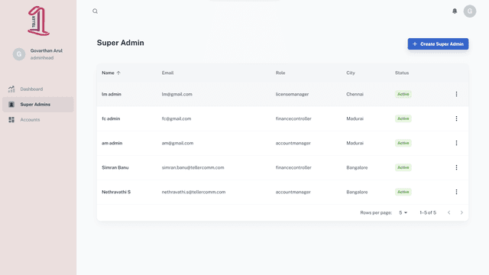
Task: Click accountmanager role in am admin row
Action: click(x=293, y=143)
